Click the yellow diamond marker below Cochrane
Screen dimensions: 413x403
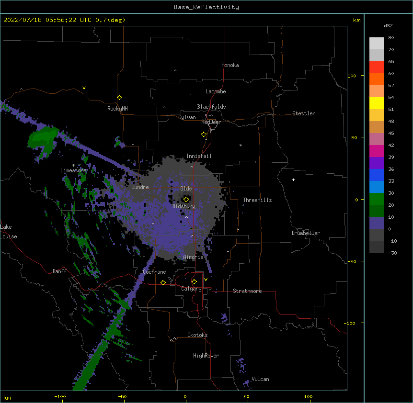163,282
